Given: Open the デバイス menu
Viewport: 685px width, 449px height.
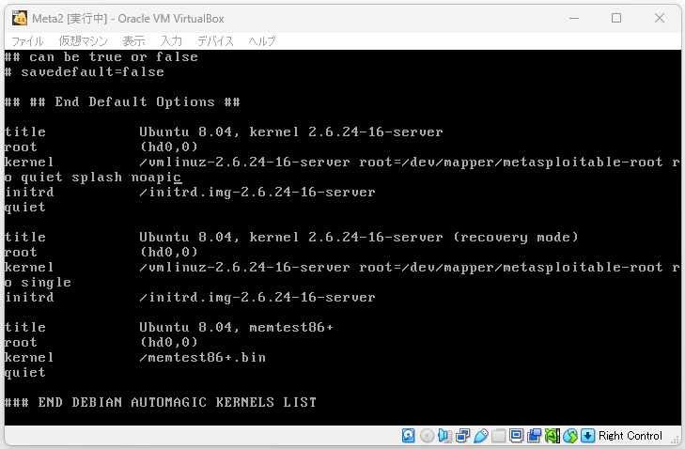Looking at the screenshot, I should [215, 41].
